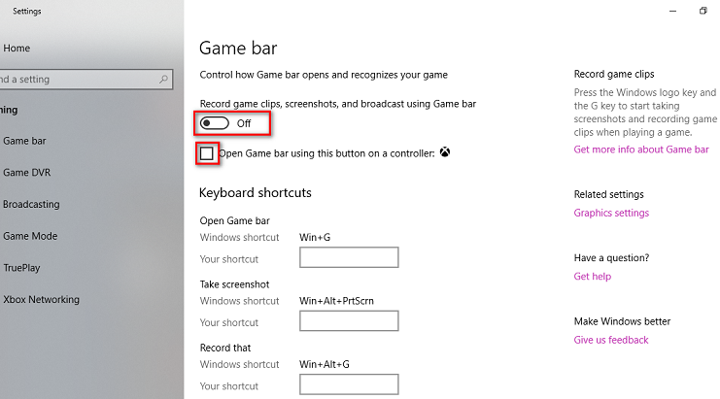Click the Record game clips heading on right
Viewport: 720px width, 399px height.
pos(614,74)
